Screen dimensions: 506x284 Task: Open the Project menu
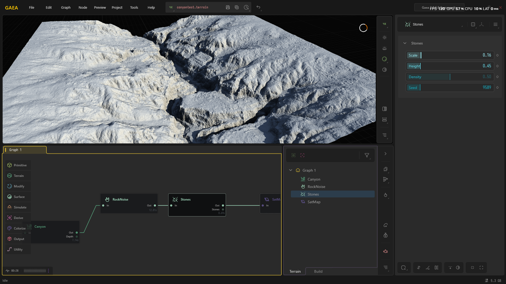tap(117, 7)
